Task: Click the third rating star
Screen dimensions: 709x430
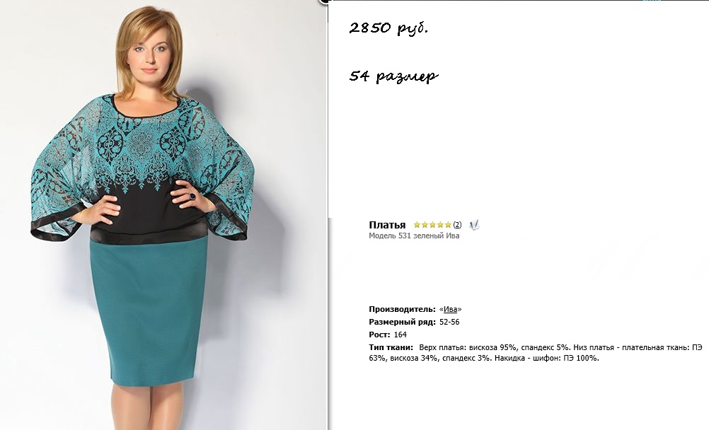Action: [432, 225]
